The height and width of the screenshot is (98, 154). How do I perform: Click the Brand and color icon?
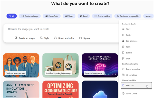tap(55, 38)
